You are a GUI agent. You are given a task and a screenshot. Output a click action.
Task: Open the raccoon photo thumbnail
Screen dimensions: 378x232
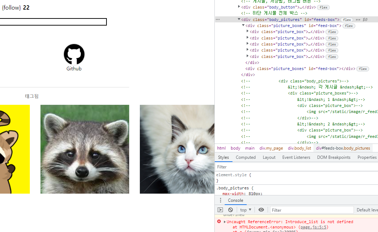[x=85, y=149]
